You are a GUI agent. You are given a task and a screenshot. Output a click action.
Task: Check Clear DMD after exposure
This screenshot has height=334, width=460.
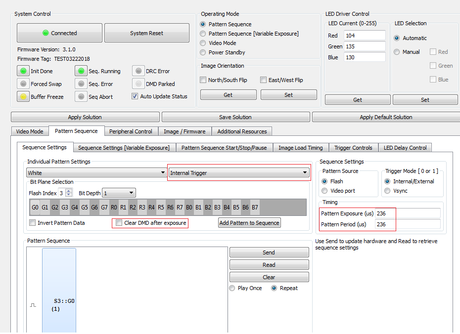point(119,223)
